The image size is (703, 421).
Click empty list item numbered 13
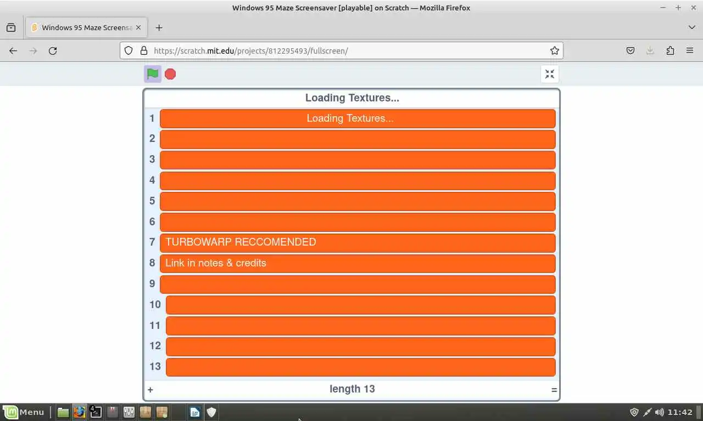[361, 367]
